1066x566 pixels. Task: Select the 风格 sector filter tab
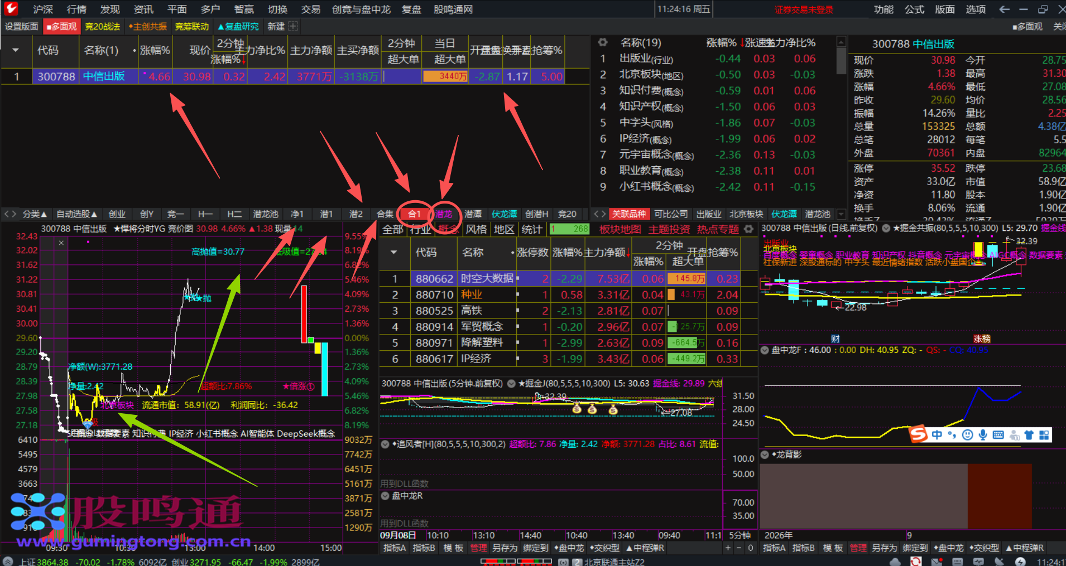pyautogui.click(x=476, y=229)
